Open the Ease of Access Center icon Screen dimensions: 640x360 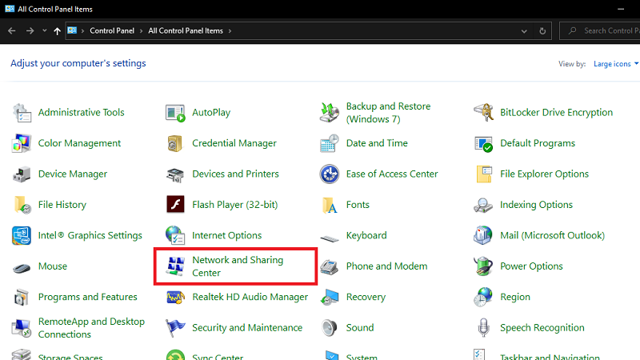pyautogui.click(x=330, y=174)
